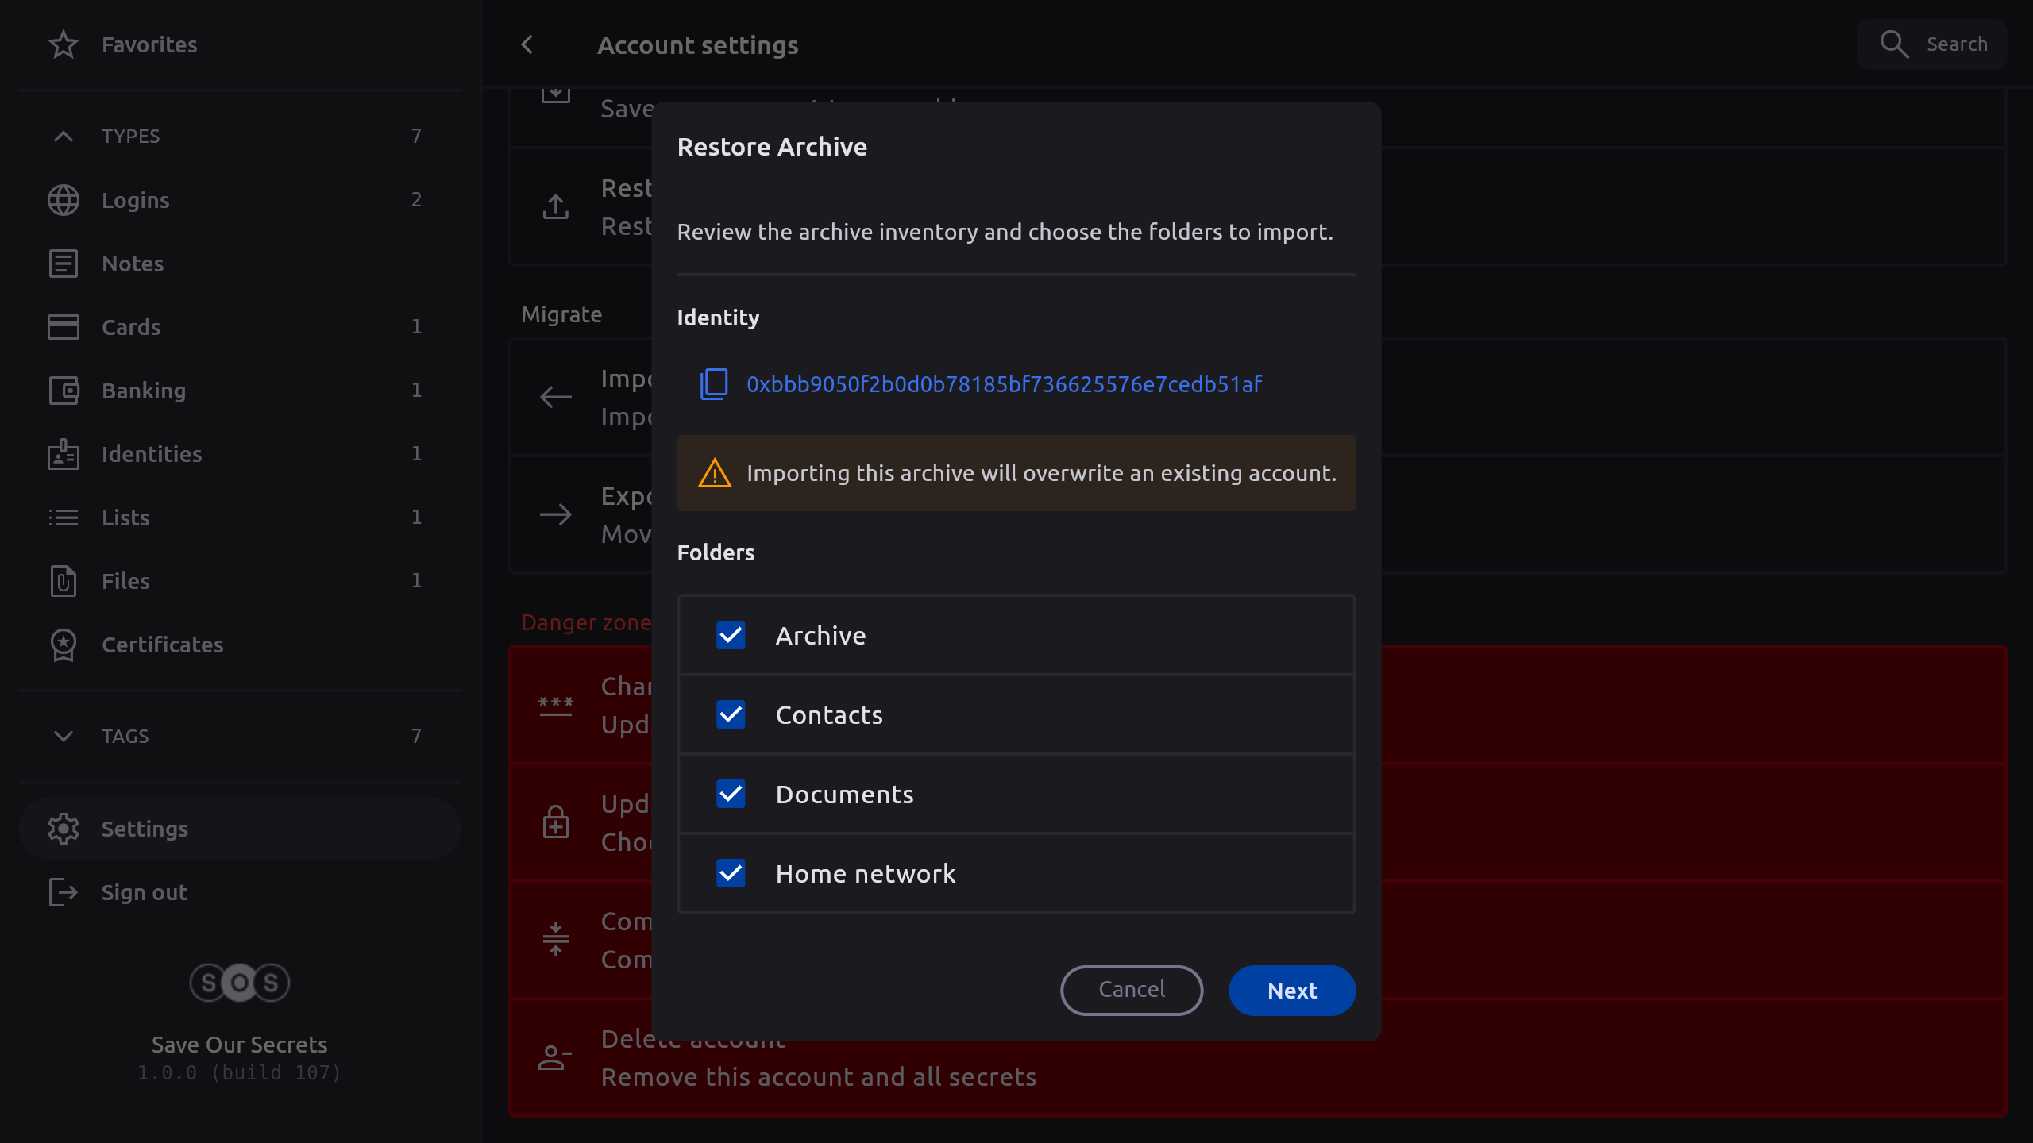Deselect the Home network checkbox
The height and width of the screenshot is (1143, 2033).
731,873
